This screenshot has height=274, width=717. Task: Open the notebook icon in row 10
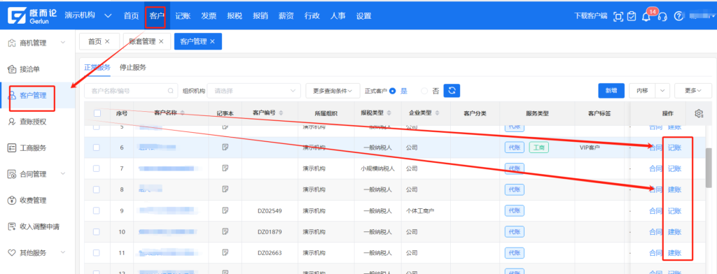225,231
